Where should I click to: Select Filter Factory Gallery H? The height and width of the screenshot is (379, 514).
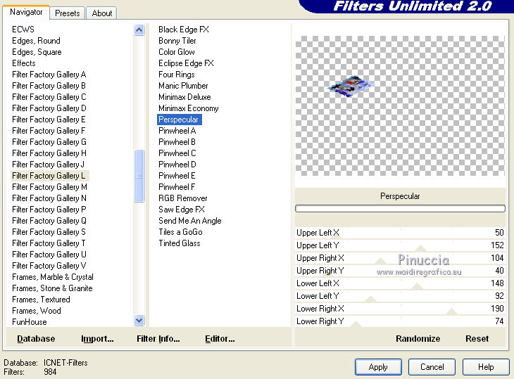[49, 153]
